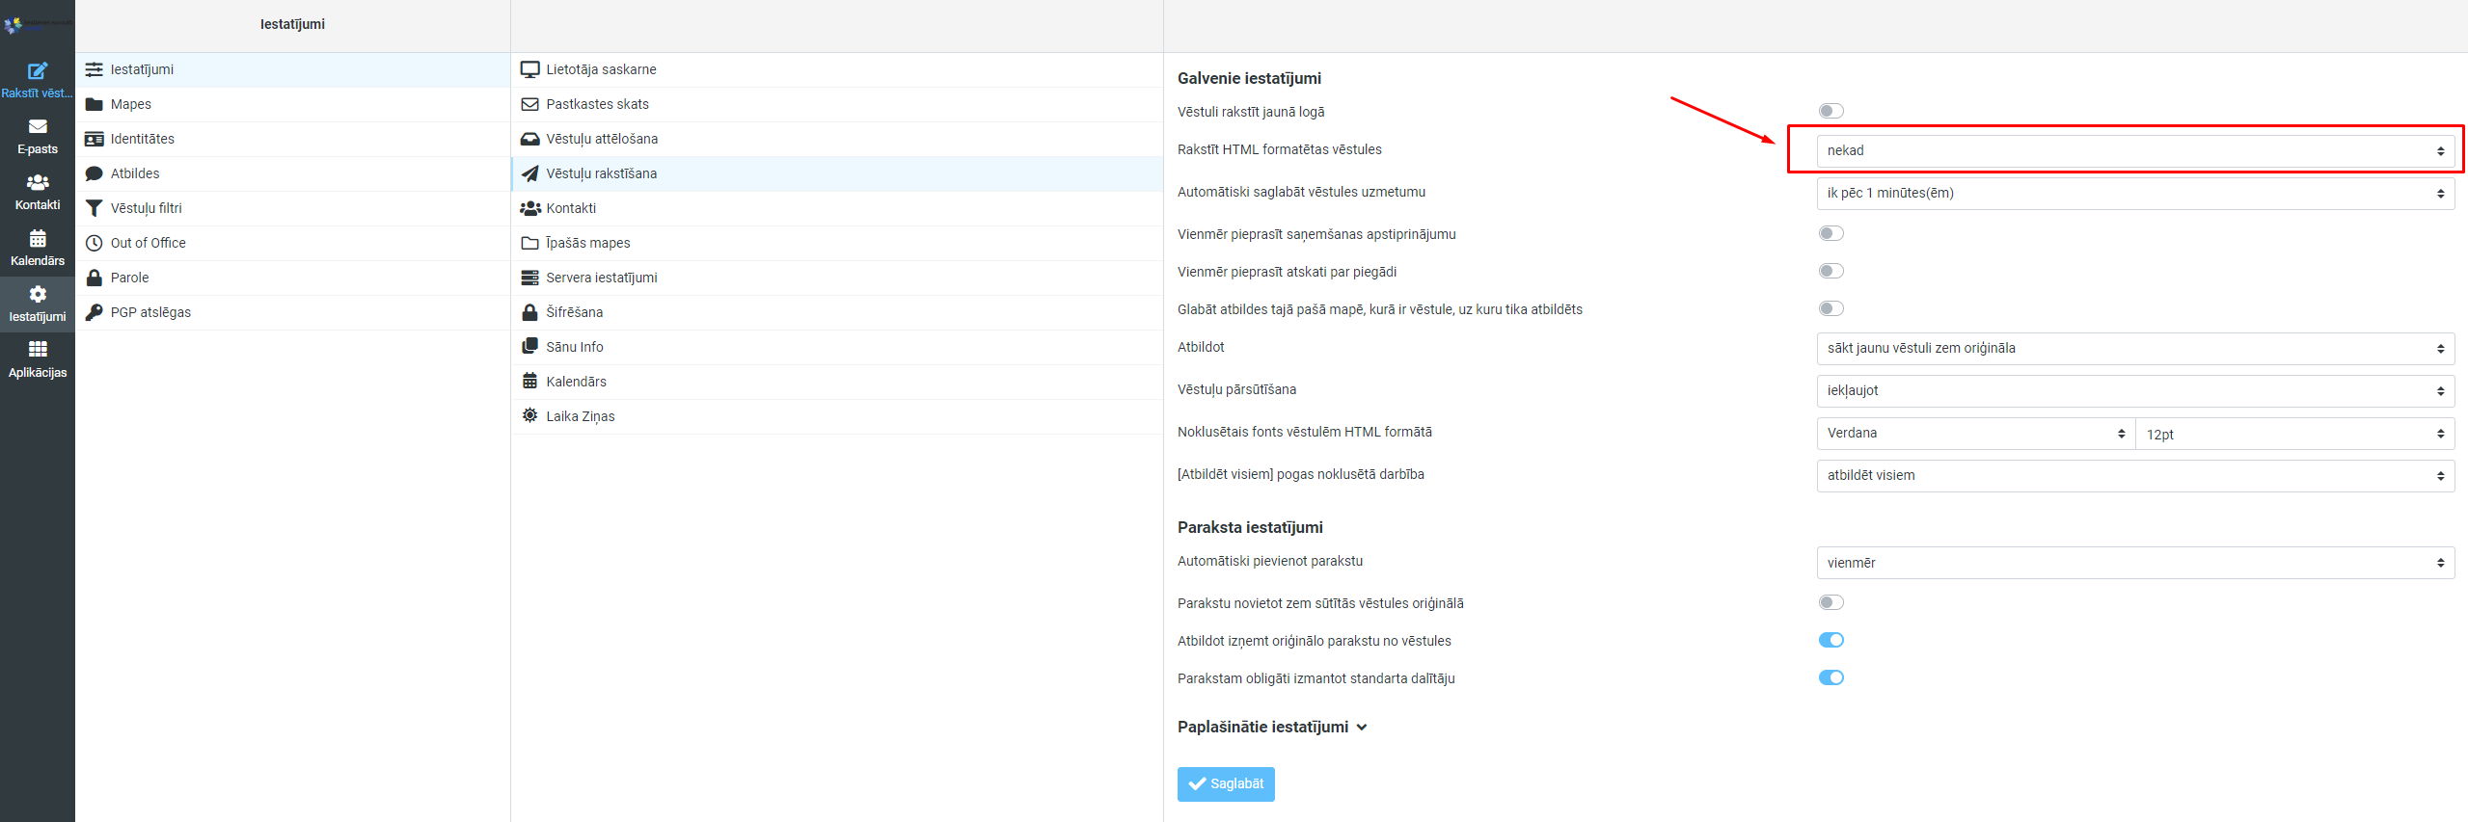Open the Out of Office section
Screen dimensions: 2468x822
tap(148, 243)
